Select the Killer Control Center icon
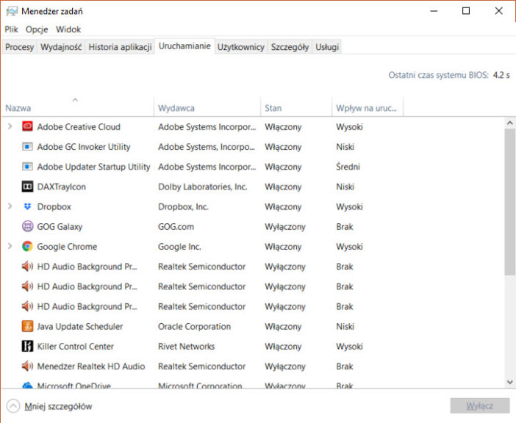Image resolution: width=516 pixels, height=423 pixels. tap(27, 346)
